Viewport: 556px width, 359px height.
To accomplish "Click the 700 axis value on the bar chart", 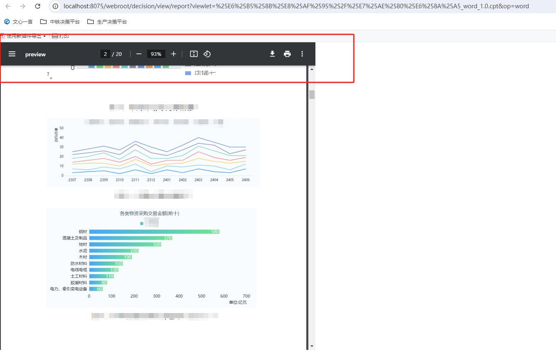I will click(246, 296).
